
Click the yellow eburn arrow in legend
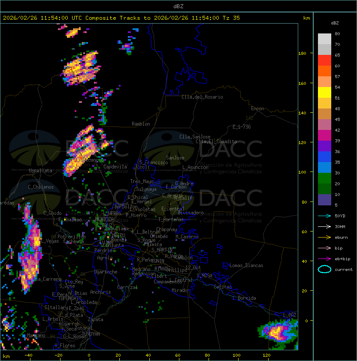click(324, 238)
